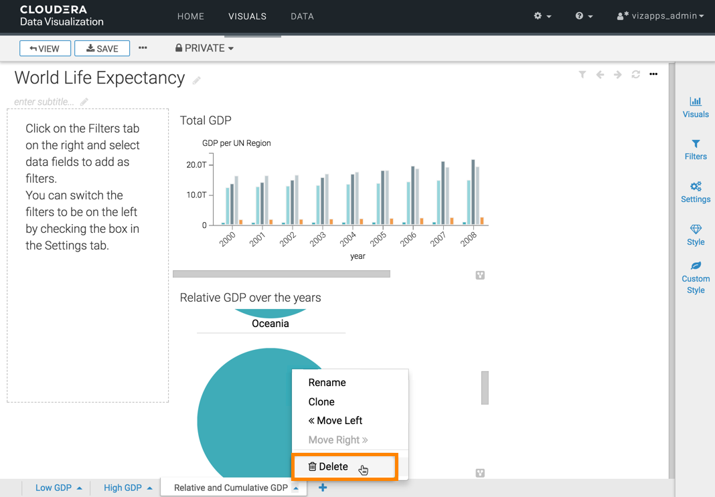Add a new sheet with plus icon
This screenshot has height=497, width=715.
point(323,488)
